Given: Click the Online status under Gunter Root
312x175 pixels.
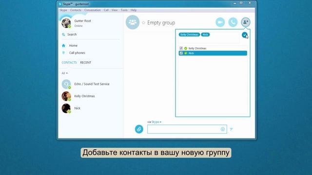Looking at the screenshot, I should pyautogui.click(x=78, y=26).
